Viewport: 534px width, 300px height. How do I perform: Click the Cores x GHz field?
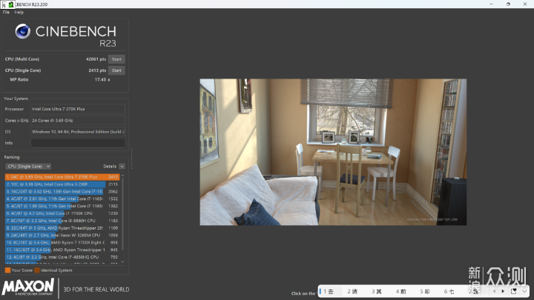[78, 121]
